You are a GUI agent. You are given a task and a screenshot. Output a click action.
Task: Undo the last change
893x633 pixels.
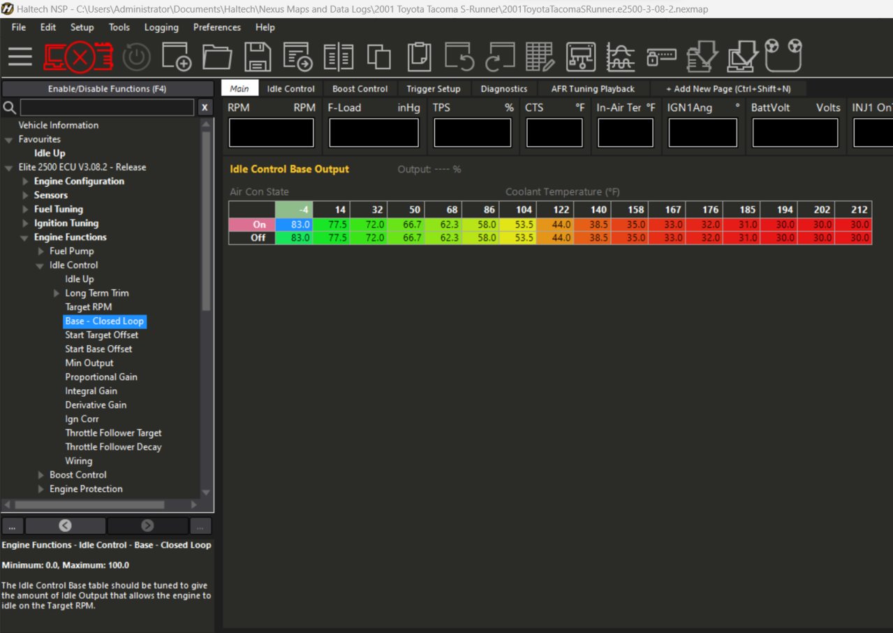pos(460,57)
